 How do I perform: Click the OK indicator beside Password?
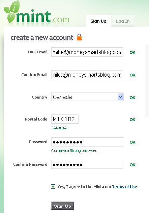132,142
